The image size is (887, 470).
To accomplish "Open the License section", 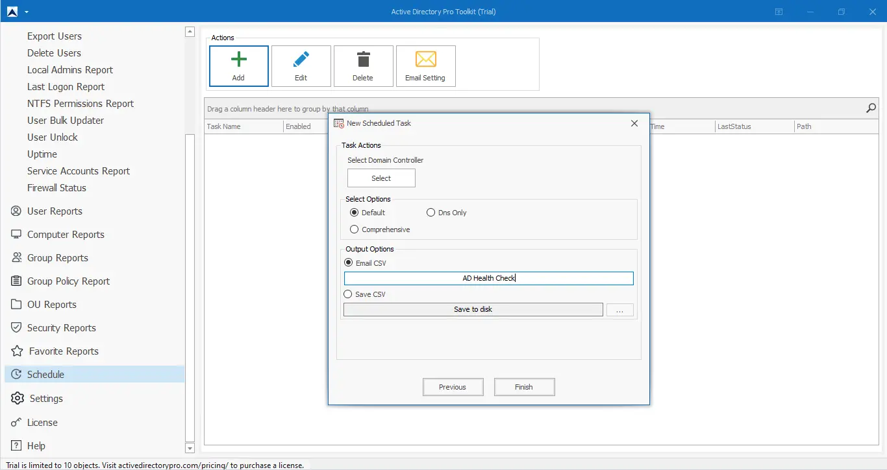I will coord(42,423).
